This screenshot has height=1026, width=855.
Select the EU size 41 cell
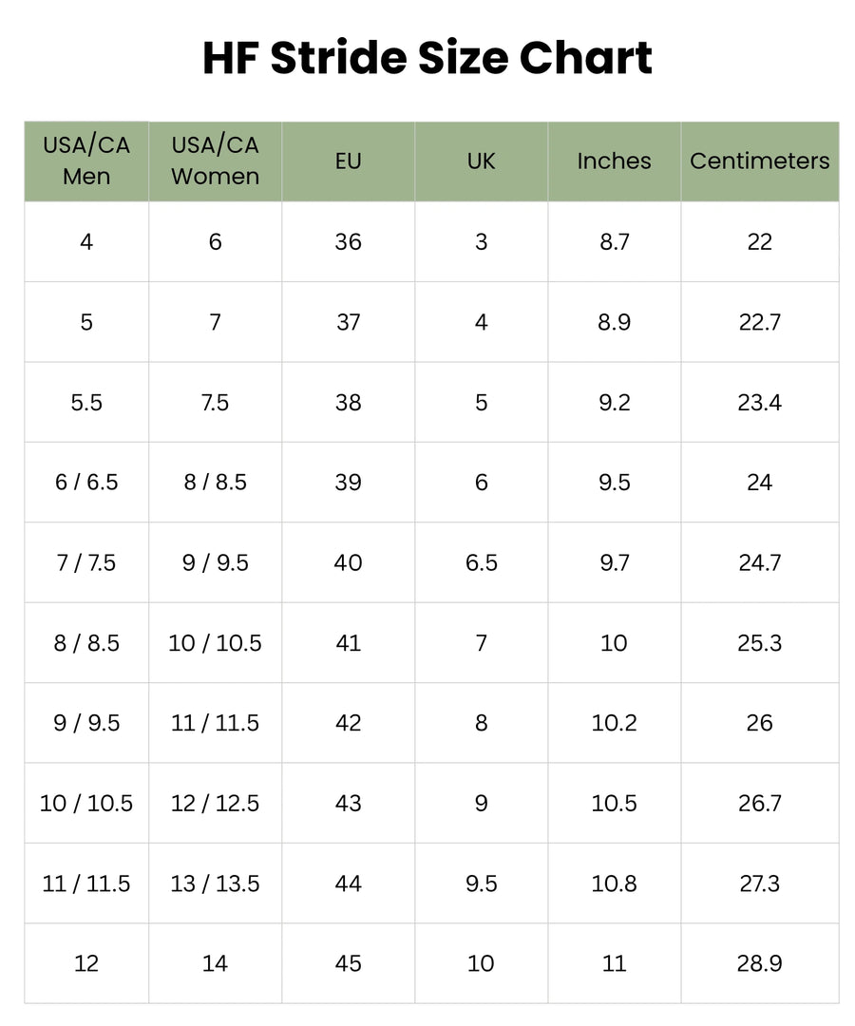point(348,643)
